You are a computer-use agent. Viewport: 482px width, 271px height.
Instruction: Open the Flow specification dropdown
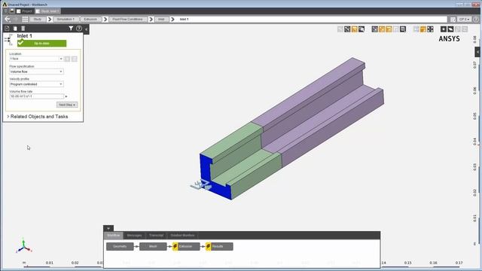[36, 72]
